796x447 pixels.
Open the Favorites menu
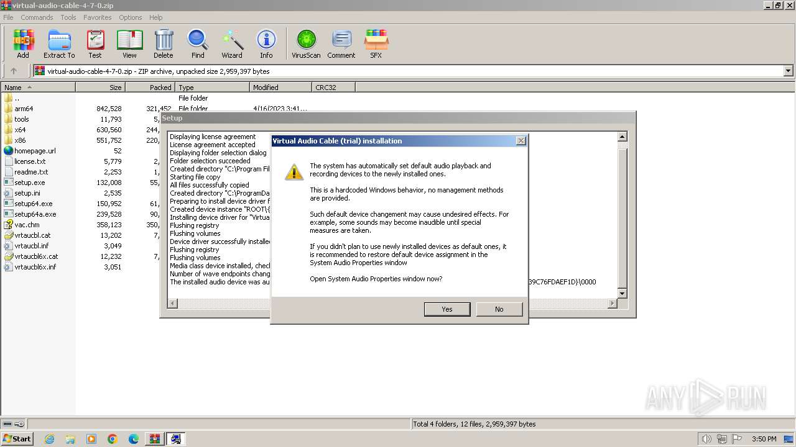[98, 17]
